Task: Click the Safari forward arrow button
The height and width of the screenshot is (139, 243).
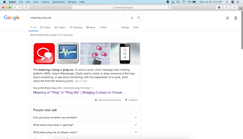Action: pos(19,8)
